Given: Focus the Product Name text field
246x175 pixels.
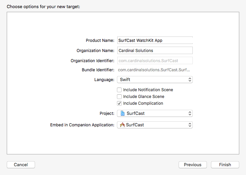Looking at the screenshot, I should 155,40.
